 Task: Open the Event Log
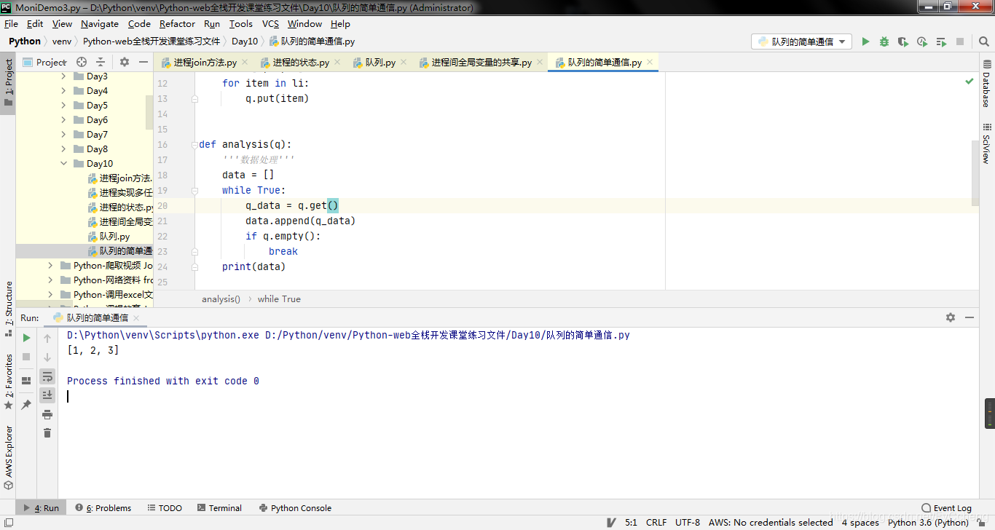pos(946,508)
